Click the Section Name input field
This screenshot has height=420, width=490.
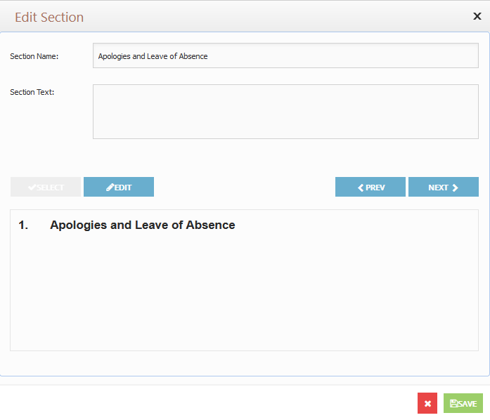click(285, 55)
